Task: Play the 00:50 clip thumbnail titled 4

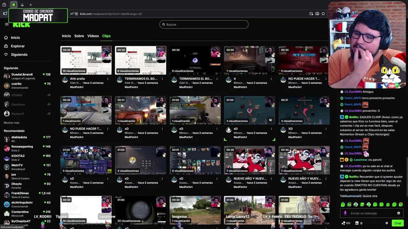Action: pyautogui.click(x=250, y=60)
